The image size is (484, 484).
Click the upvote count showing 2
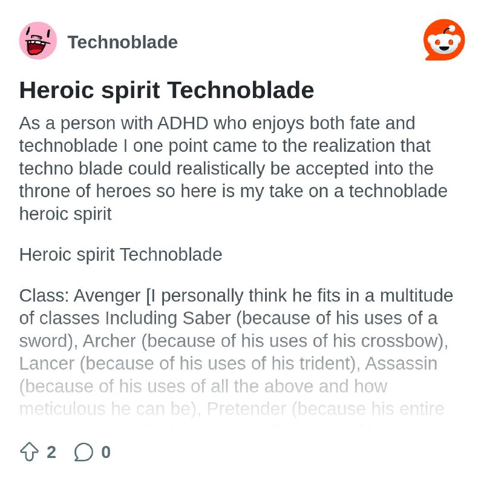(x=51, y=452)
